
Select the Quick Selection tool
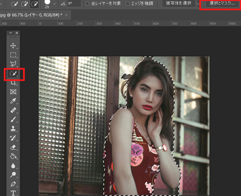[x=13, y=74]
